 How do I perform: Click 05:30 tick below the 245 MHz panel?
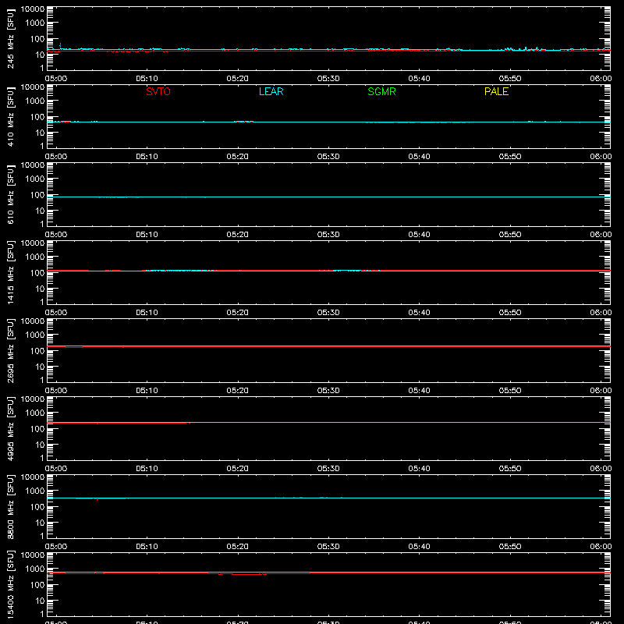328,79
